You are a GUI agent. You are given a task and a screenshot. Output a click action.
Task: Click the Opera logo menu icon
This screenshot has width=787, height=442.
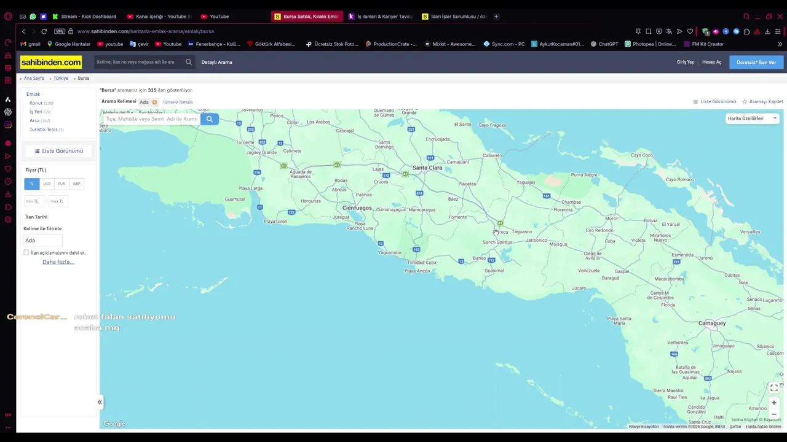tap(8, 17)
